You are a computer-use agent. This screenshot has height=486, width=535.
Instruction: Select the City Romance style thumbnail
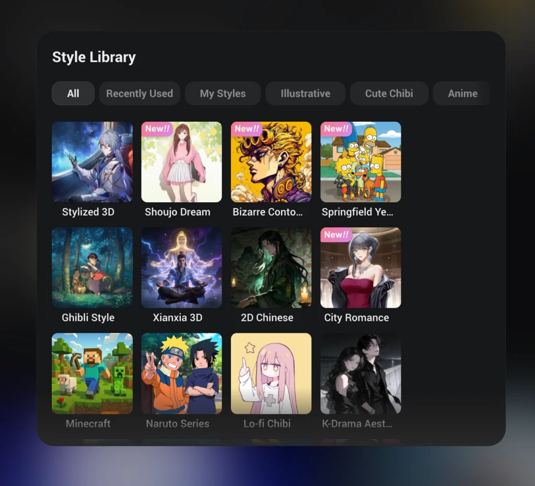pos(360,268)
